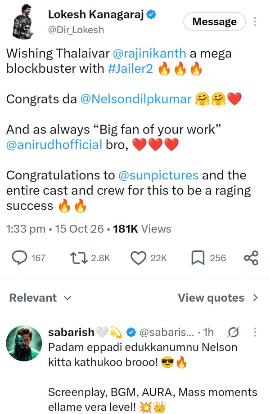270x414 pixels.
Task: Like the tweet with the heart icon
Action: pos(139,258)
